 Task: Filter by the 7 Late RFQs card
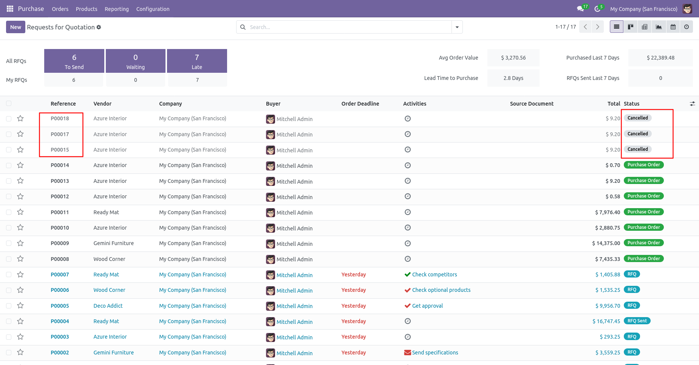(197, 61)
